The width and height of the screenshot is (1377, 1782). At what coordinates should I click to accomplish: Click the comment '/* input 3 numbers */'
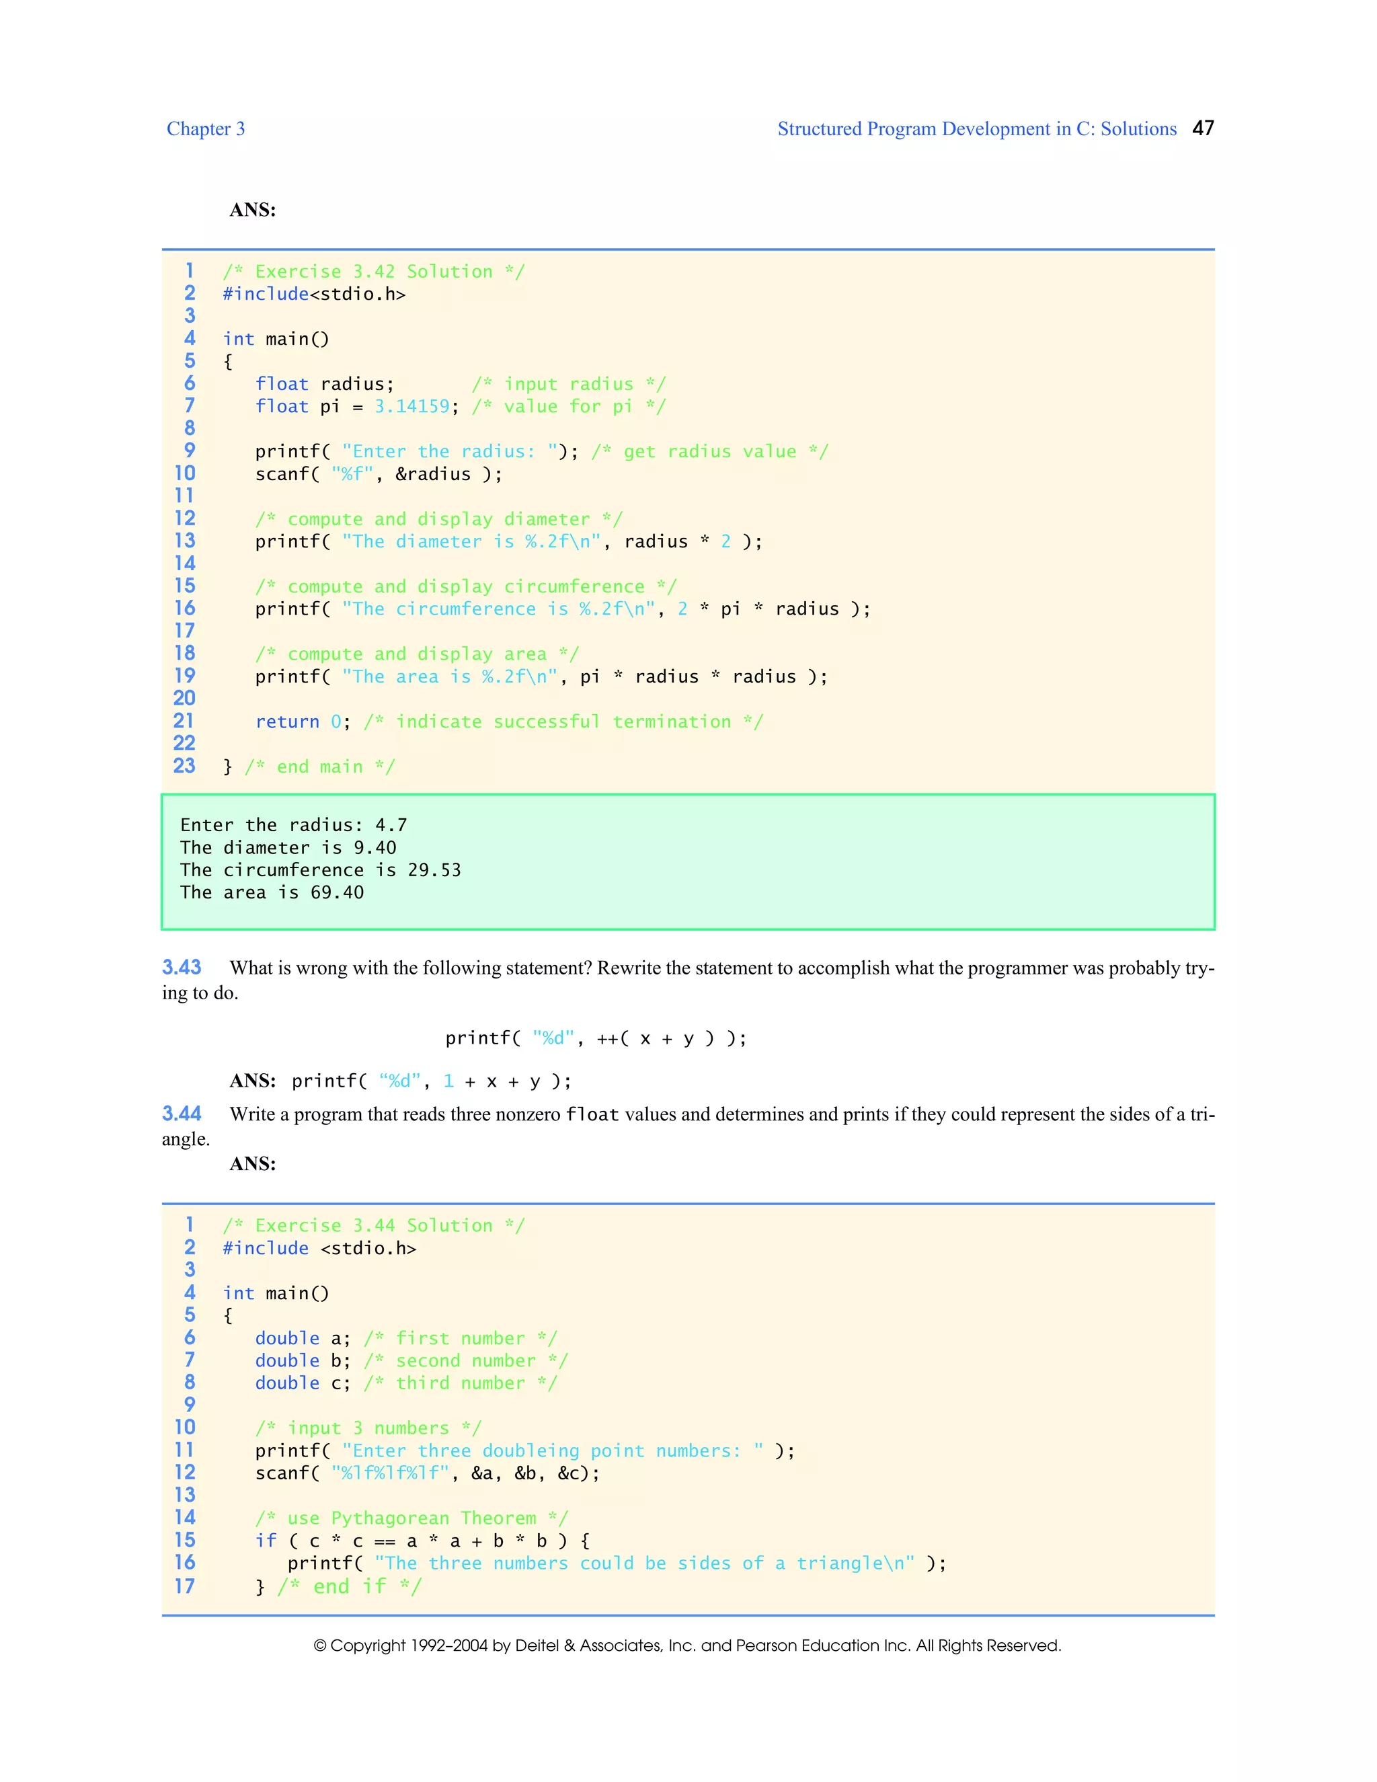coord(368,1428)
